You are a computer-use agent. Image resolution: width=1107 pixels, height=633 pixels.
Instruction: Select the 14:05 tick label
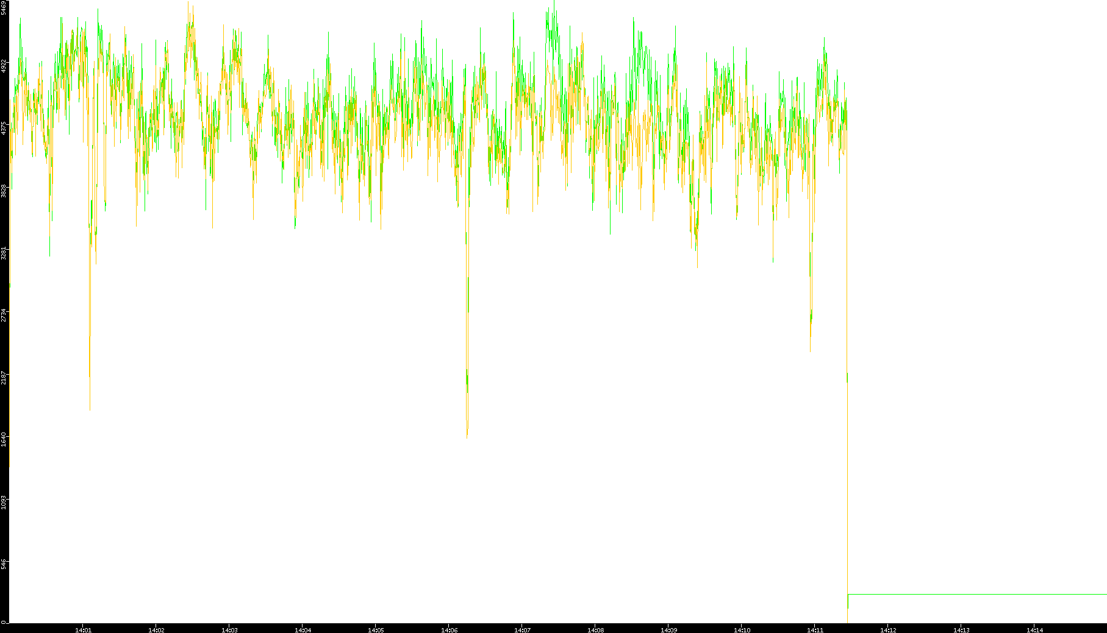(376, 630)
